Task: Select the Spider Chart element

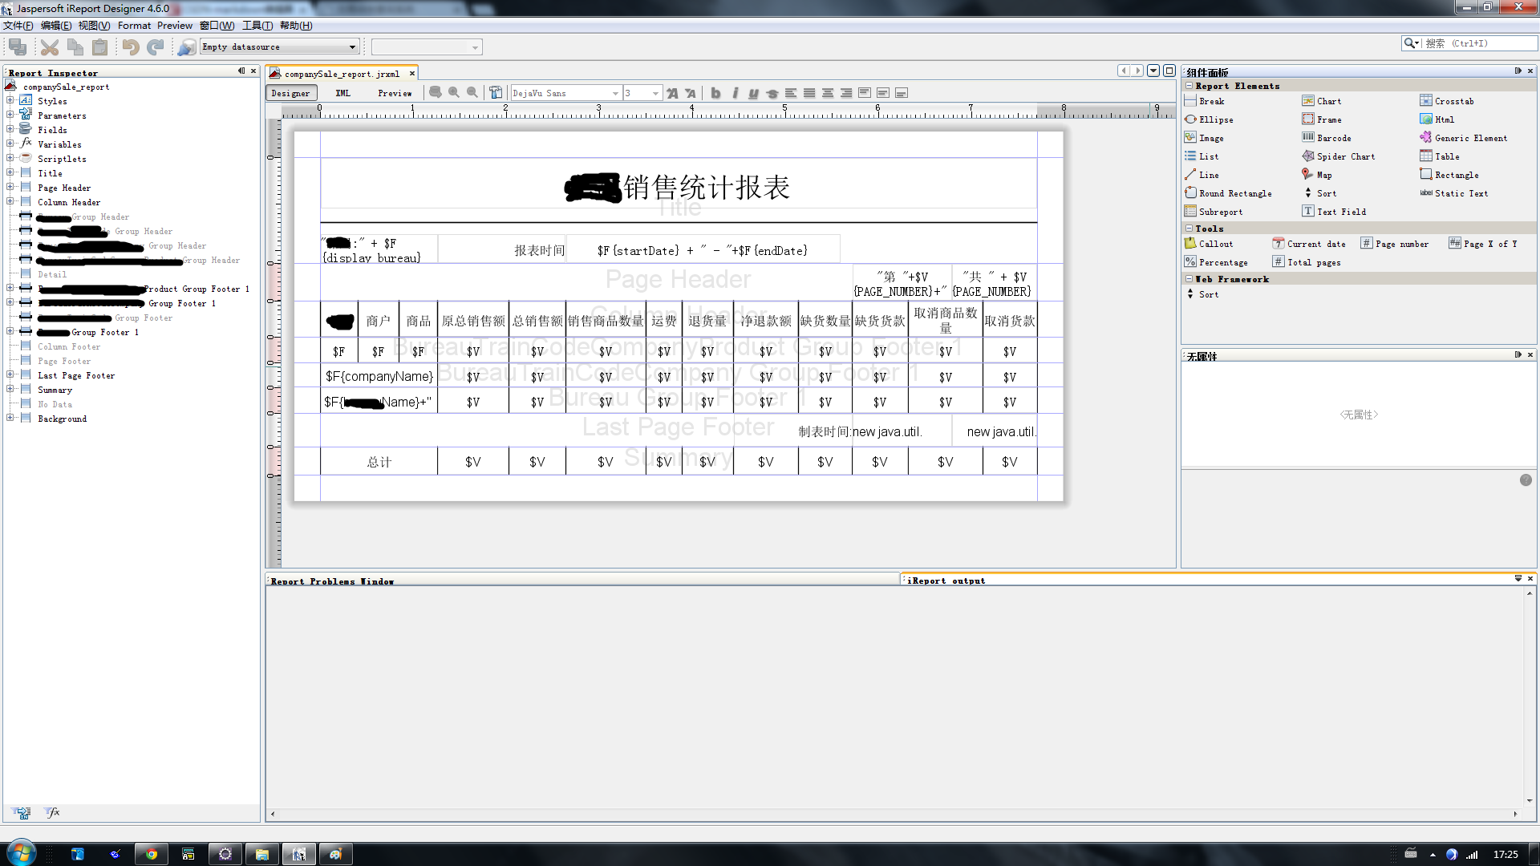Action: pyautogui.click(x=1338, y=156)
